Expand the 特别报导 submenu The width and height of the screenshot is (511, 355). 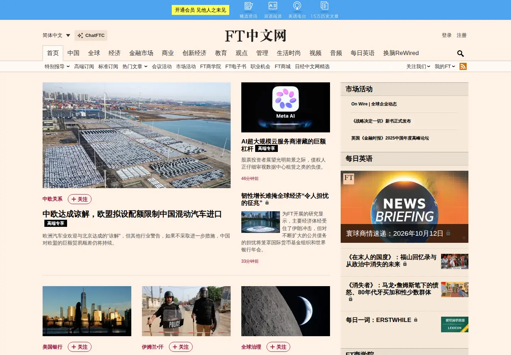click(x=57, y=66)
